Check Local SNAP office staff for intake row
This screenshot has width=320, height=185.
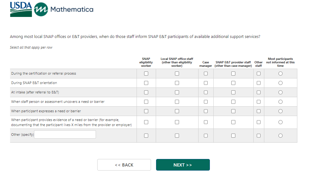[x=177, y=92]
